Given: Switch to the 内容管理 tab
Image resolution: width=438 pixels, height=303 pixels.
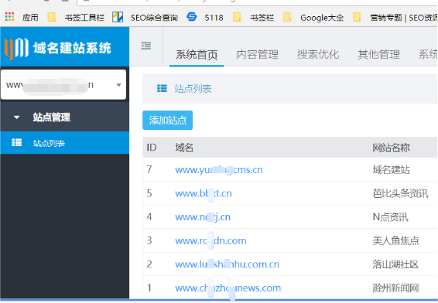Looking at the screenshot, I should point(257,54).
